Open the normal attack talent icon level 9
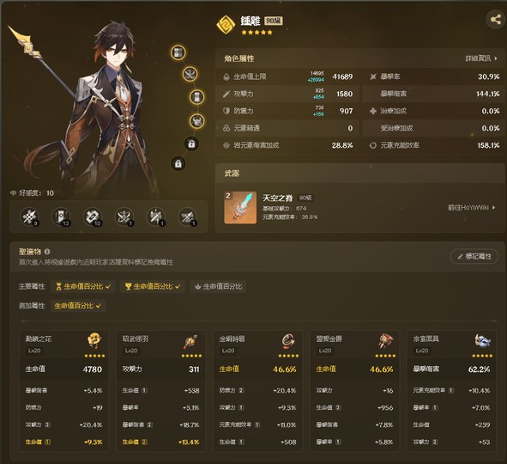 coord(30,217)
